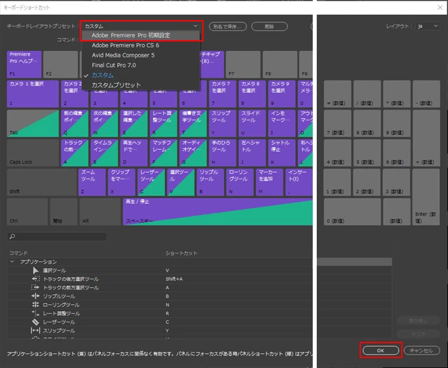
Task: Select the Tab key on keyboard map
Action: (33, 123)
